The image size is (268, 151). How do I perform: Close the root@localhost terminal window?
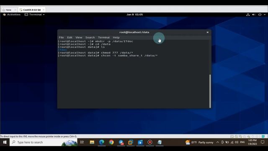click(x=208, y=32)
